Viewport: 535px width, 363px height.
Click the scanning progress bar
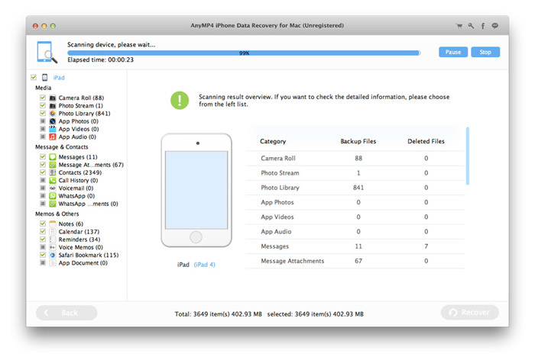click(243, 53)
